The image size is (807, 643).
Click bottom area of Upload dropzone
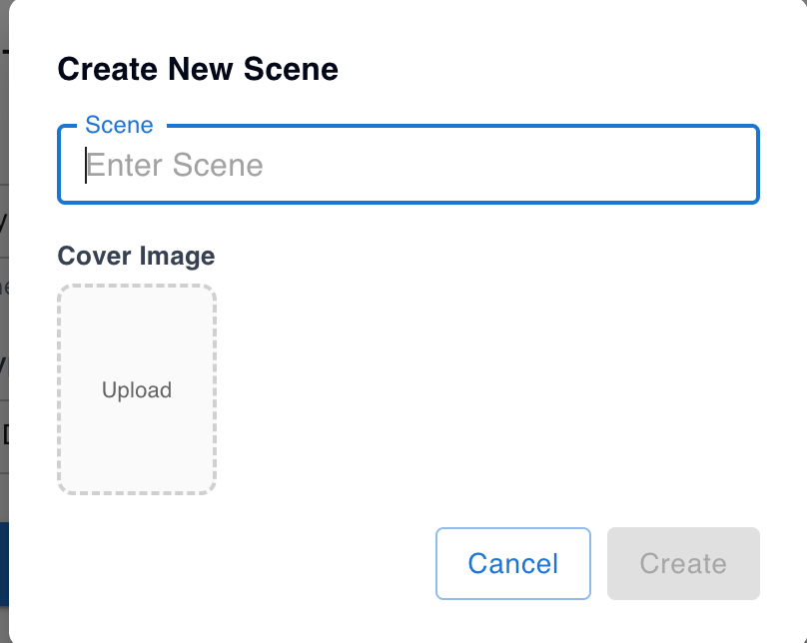[137, 469]
